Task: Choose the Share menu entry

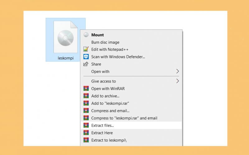Action: pyautogui.click(x=131, y=64)
